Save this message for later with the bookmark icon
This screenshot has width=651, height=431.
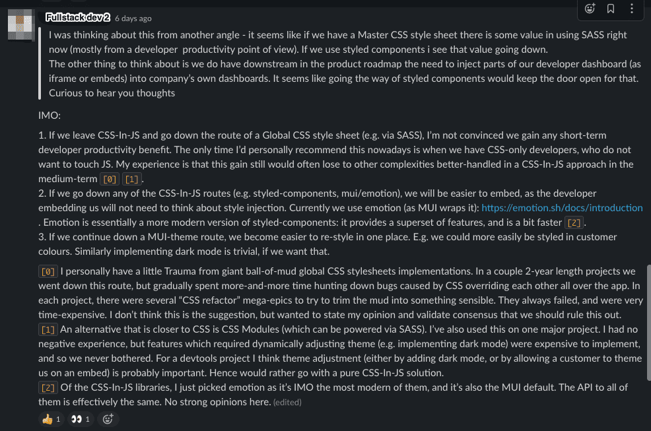(x=611, y=10)
